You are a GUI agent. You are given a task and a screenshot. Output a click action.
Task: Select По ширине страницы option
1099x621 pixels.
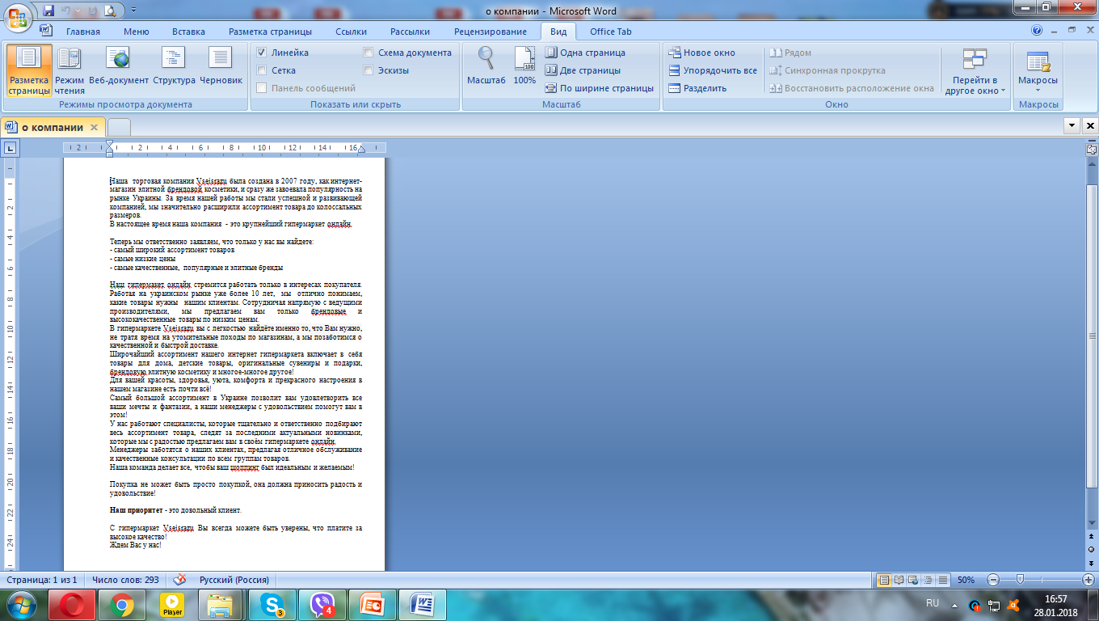[600, 88]
